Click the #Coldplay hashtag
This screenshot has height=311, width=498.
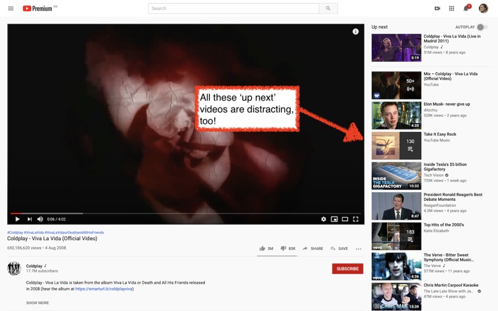click(x=15, y=233)
